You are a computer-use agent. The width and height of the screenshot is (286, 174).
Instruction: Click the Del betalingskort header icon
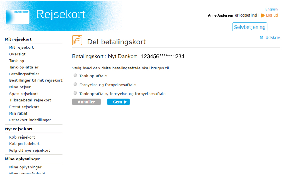click(x=77, y=40)
